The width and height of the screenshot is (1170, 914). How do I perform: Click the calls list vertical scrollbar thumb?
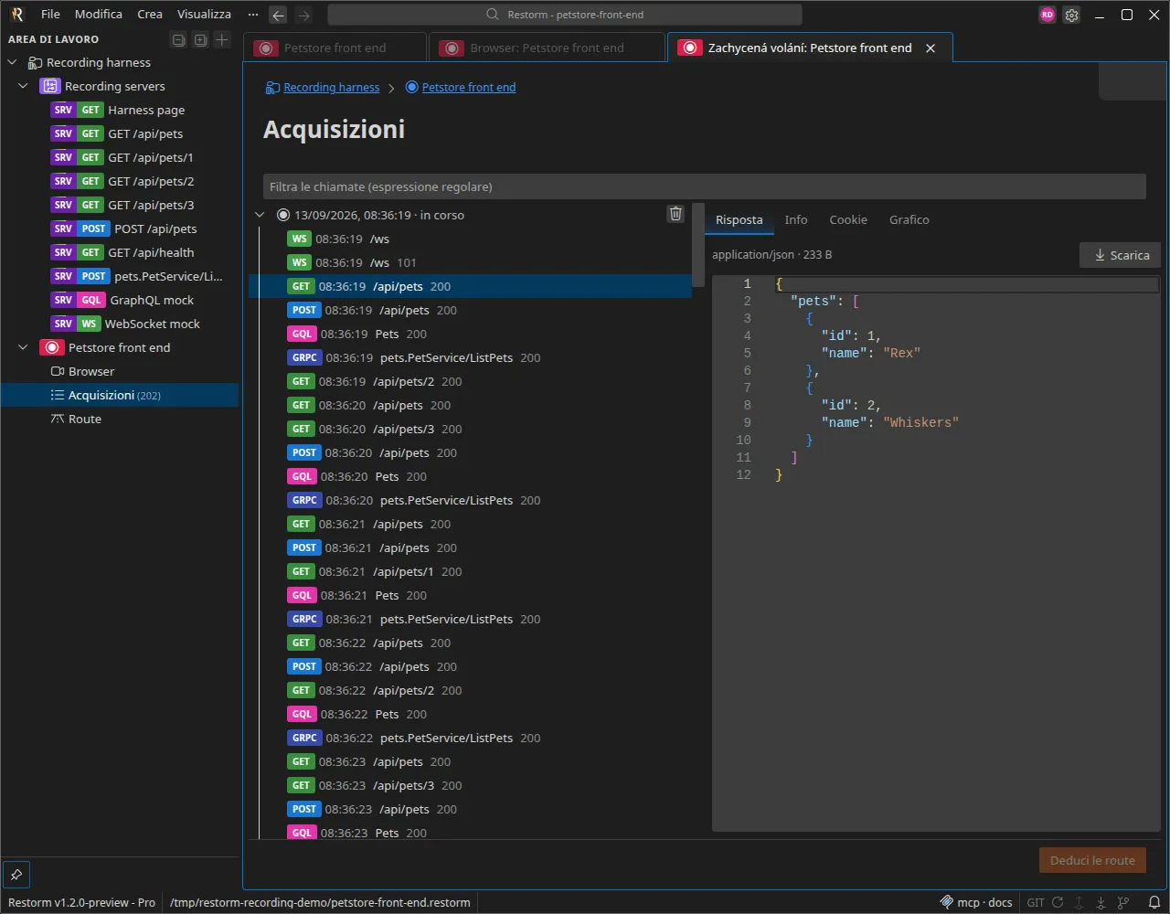coord(698,245)
